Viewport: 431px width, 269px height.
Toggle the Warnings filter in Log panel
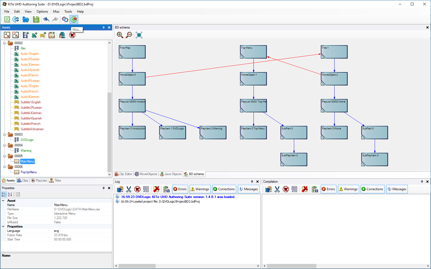tap(200, 189)
